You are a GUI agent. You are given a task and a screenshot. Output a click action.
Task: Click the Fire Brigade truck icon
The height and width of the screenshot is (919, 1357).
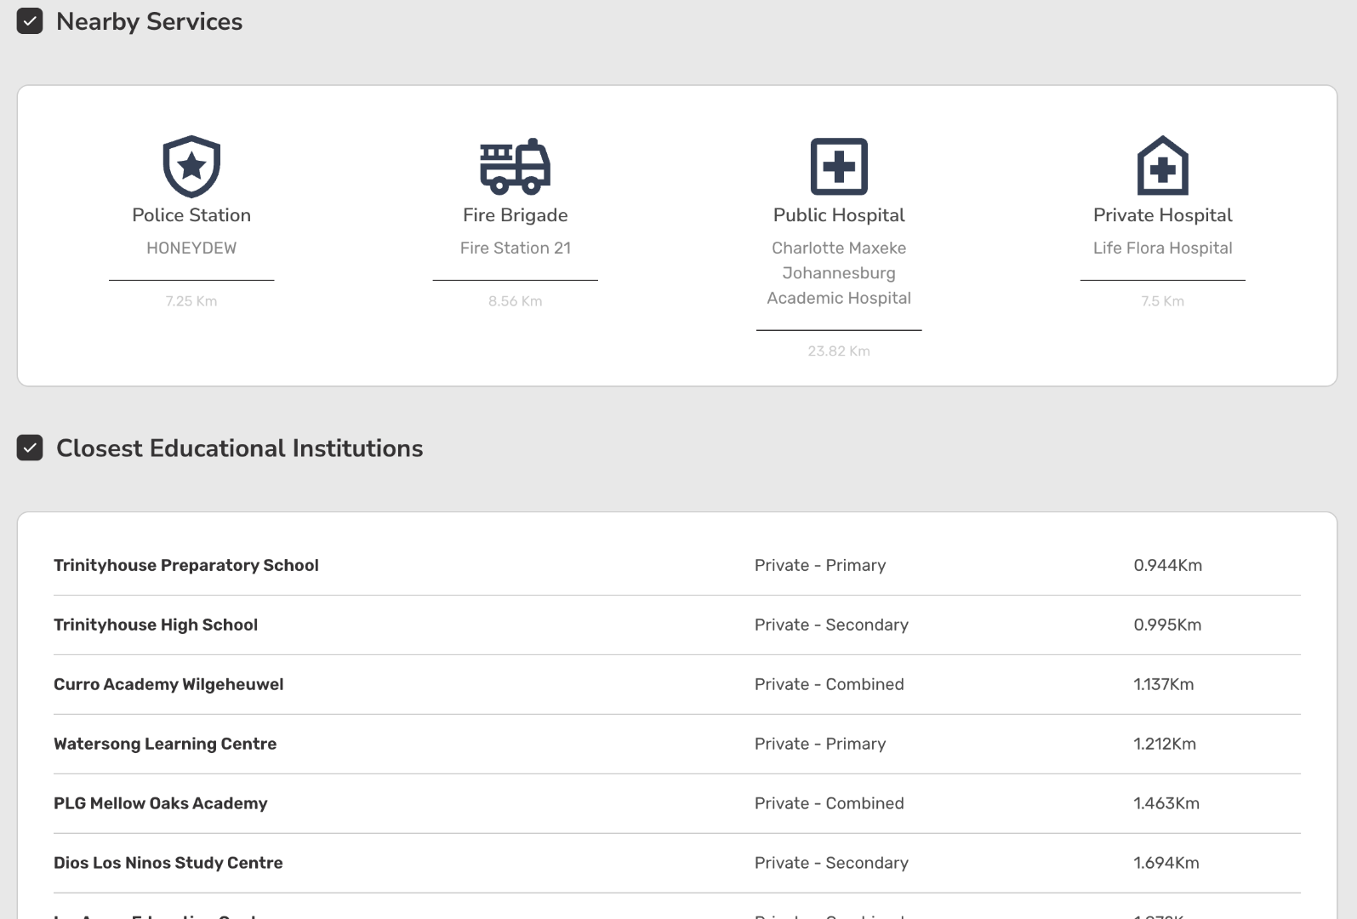[515, 166]
